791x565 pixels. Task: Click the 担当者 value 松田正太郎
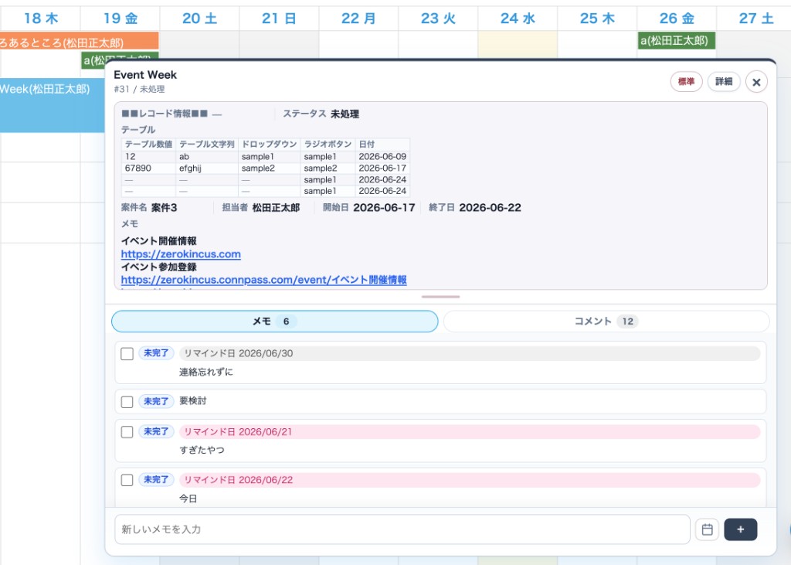point(276,207)
